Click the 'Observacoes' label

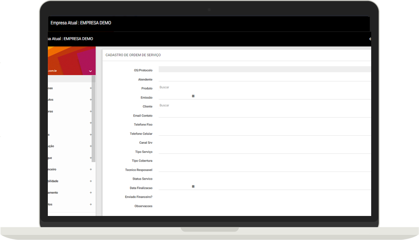[143, 206]
